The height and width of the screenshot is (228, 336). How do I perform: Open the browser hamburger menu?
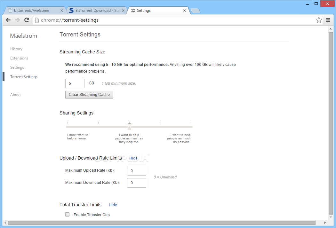[328, 20]
